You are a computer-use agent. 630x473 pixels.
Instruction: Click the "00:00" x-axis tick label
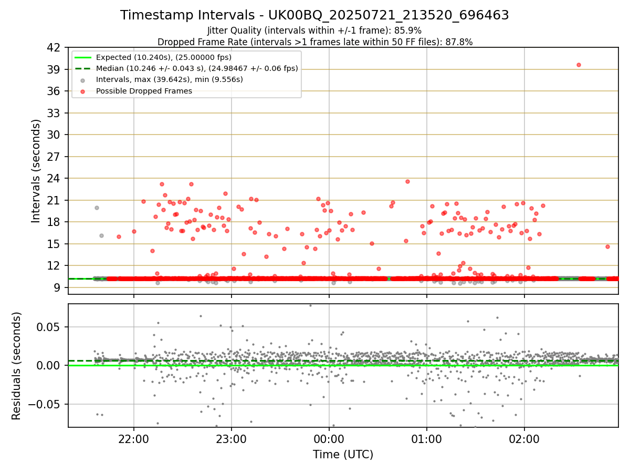point(329,440)
